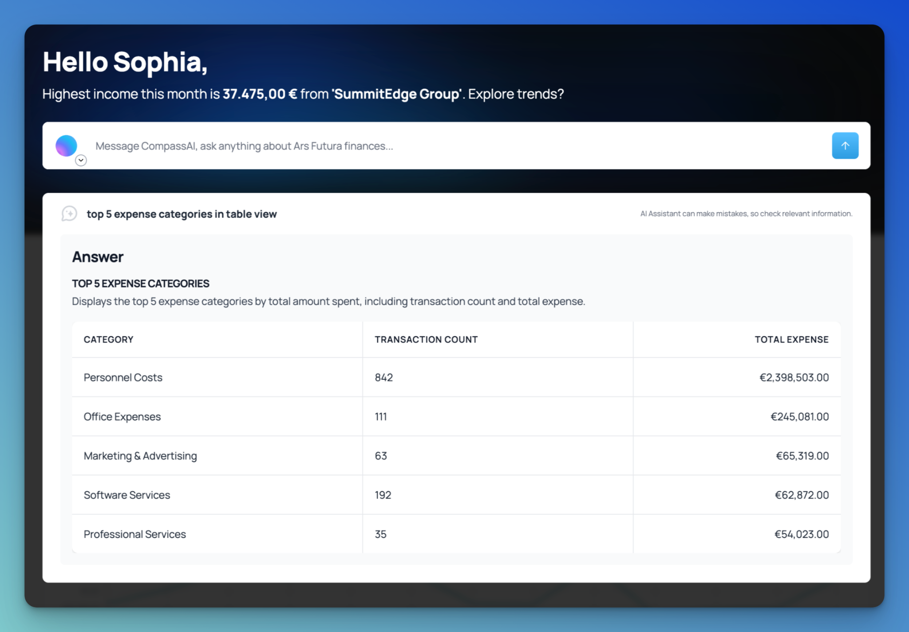Viewport: 909px width, 632px height.
Task: Select the Professional Services row
Action: (x=456, y=534)
